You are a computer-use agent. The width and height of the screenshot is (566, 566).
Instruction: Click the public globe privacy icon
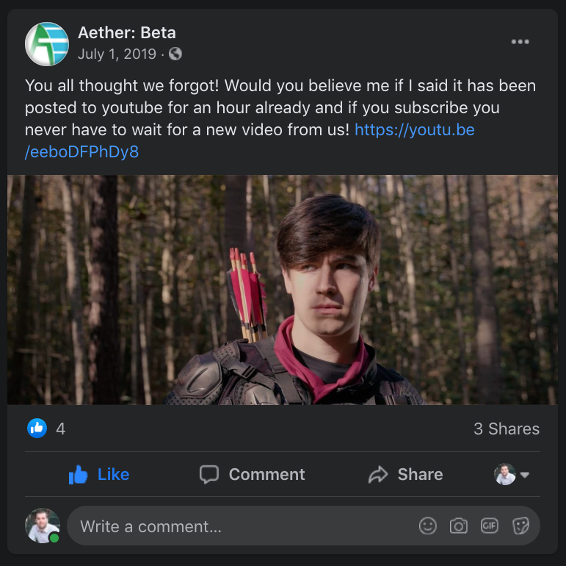pos(175,54)
